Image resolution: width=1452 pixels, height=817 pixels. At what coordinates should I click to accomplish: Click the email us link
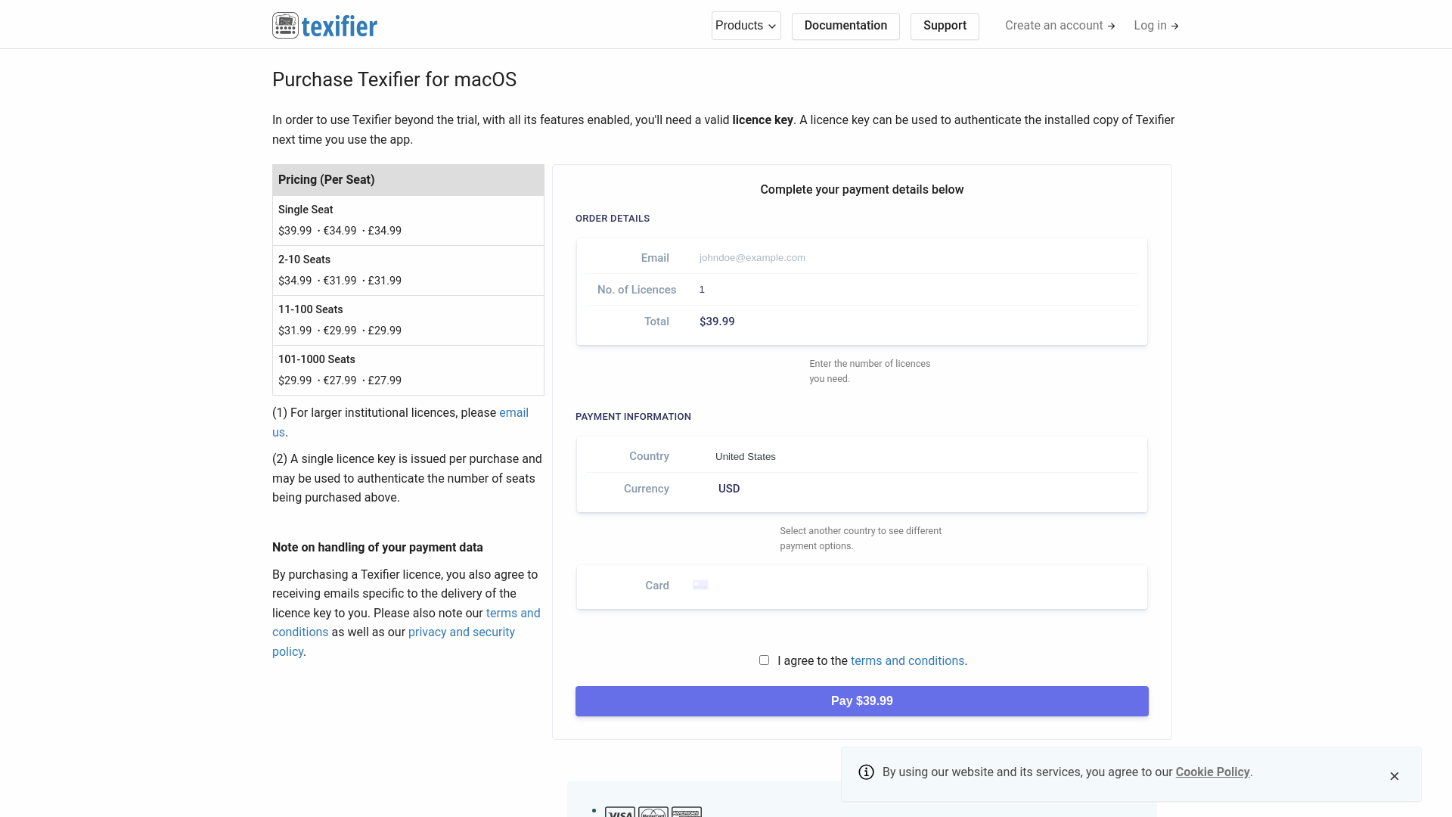[400, 422]
